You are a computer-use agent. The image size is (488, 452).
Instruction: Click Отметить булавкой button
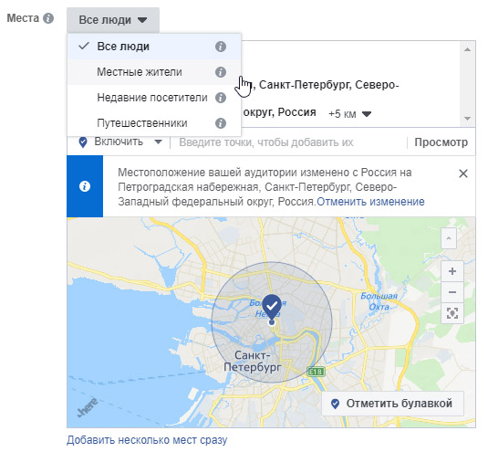(392, 404)
